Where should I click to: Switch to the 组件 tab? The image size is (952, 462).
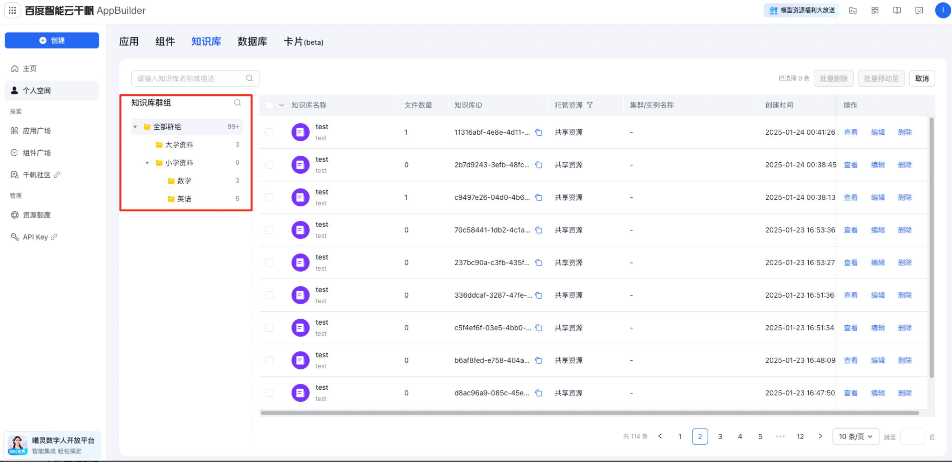pyautogui.click(x=165, y=41)
